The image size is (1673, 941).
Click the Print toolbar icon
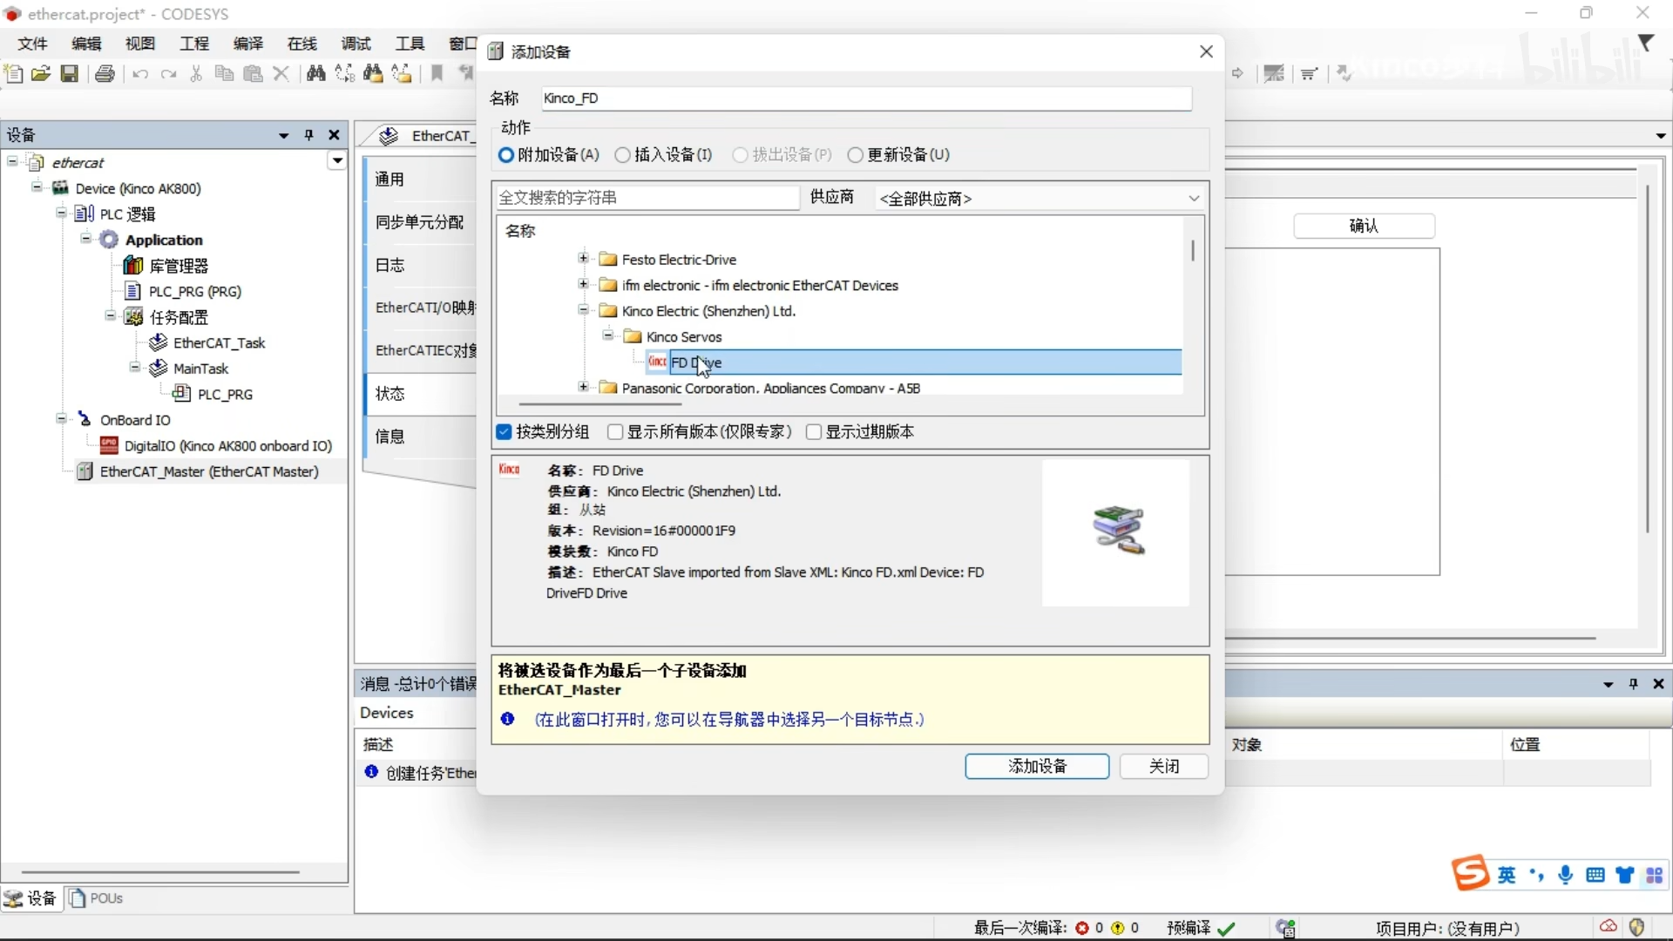point(105,74)
